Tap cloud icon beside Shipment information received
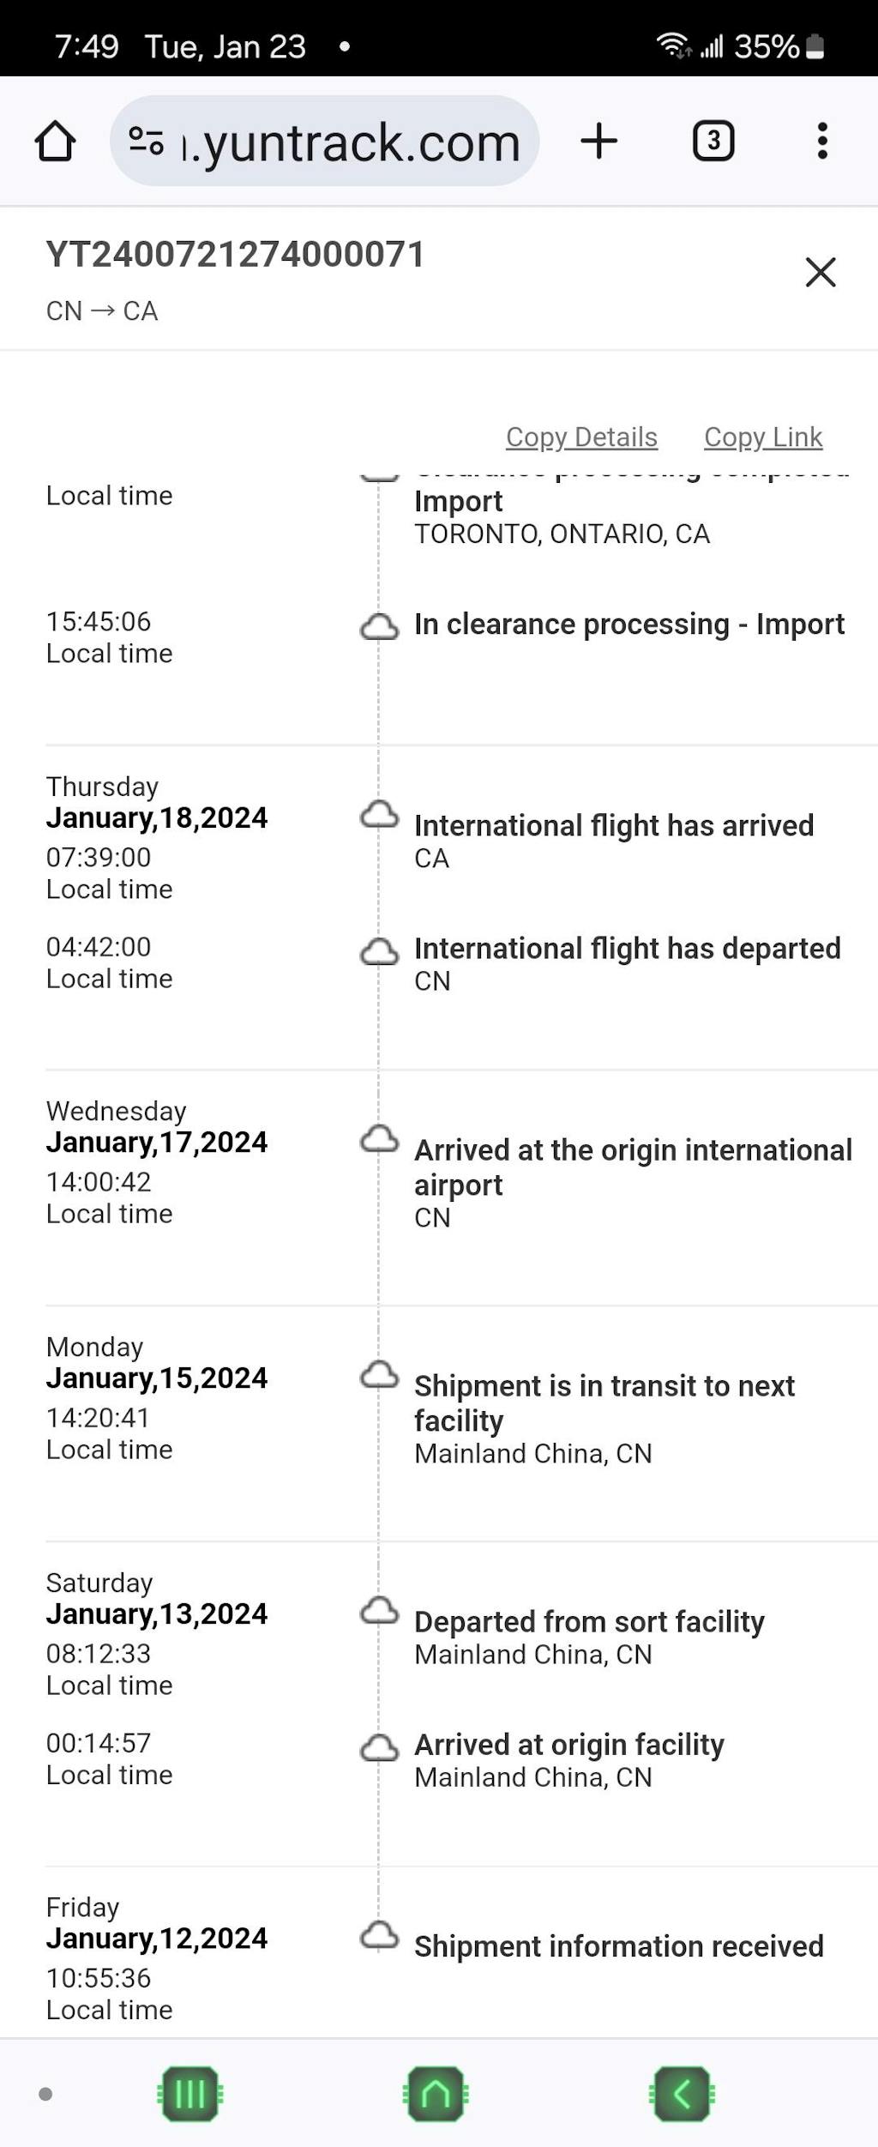The height and width of the screenshot is (2147, 878). (379, 1935)
